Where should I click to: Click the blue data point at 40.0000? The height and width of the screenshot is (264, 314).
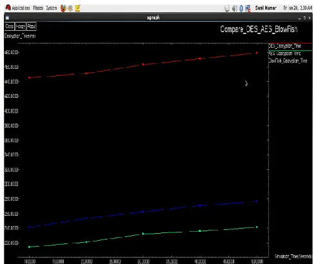click(x=200, y=205)
